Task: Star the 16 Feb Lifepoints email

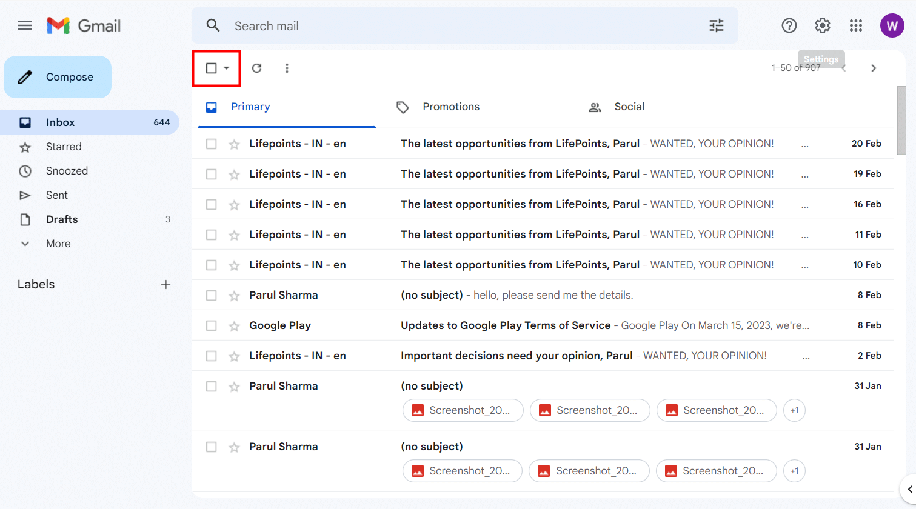Action: tap(234, 205)
